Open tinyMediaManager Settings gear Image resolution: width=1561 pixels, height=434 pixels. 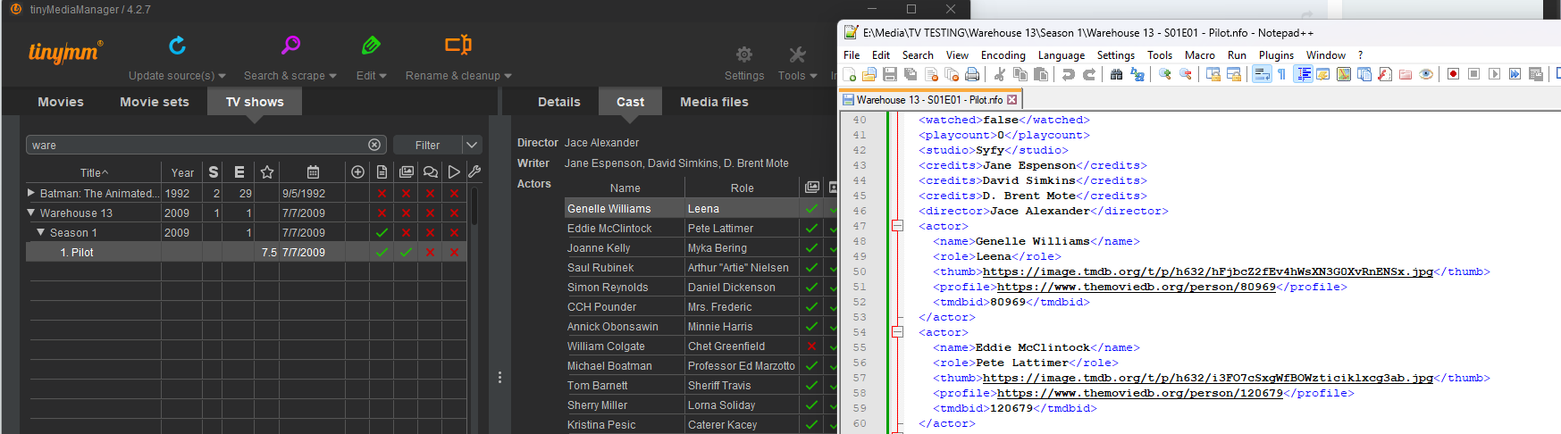743,55
